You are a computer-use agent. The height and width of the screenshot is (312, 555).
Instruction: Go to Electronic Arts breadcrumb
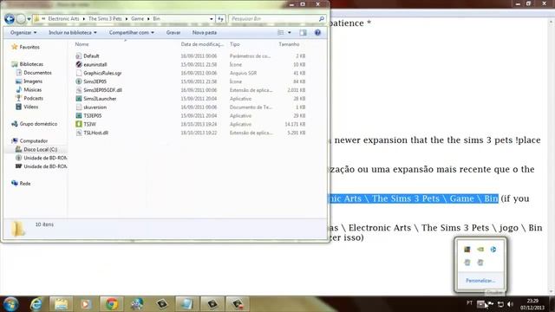click(x=63, y=19)
